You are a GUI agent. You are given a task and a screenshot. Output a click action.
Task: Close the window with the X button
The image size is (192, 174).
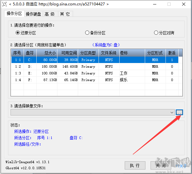coord(184,4)
